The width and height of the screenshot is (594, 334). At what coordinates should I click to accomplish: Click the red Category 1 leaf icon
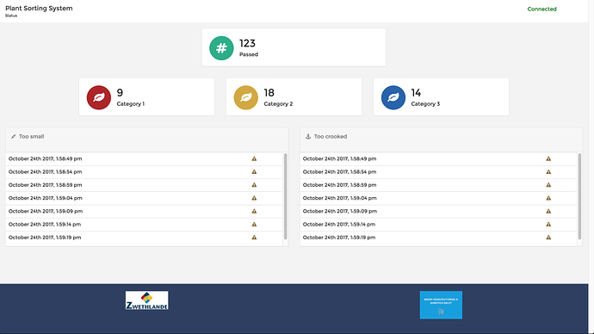pos(99,97)
